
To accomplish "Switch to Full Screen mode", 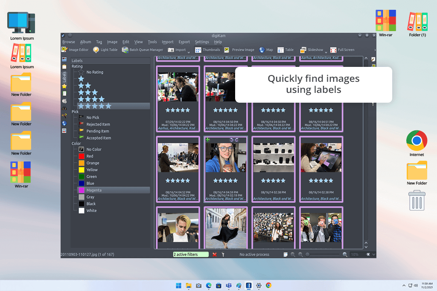I will [x=342, y=50].
